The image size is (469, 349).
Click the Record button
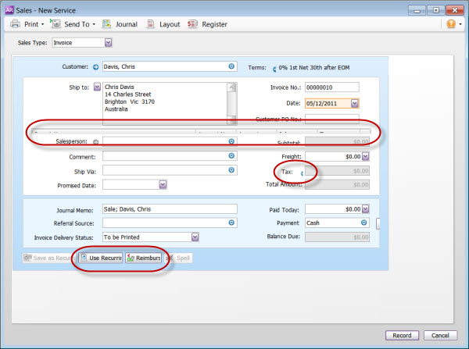tap(402, 335)
